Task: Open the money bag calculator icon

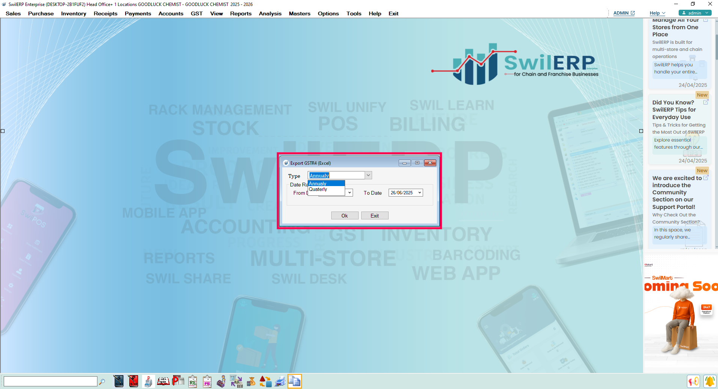Action: pyautogui.click(x=251, y=381)
